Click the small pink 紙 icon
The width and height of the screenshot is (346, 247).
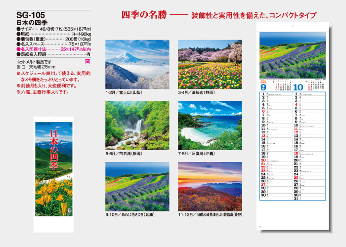tap(87, 61)
